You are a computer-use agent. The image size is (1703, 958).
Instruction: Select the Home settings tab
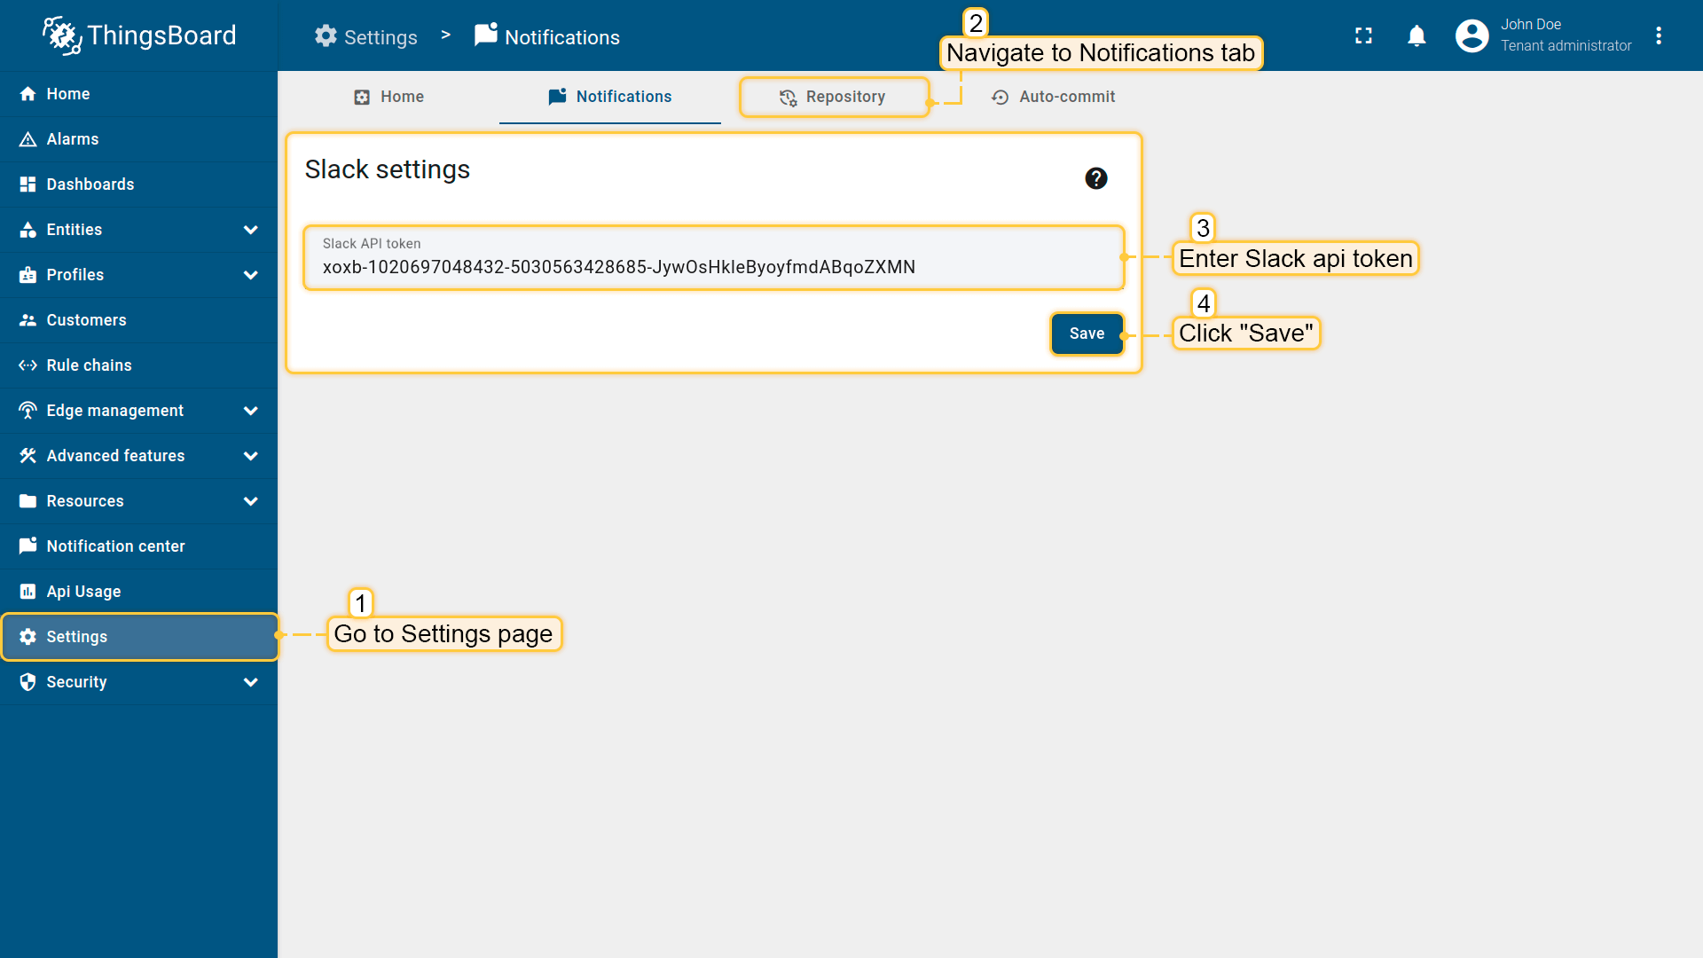(388, 97)
